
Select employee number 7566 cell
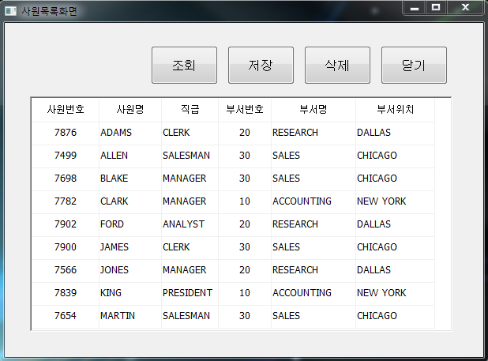pos(66,270)
